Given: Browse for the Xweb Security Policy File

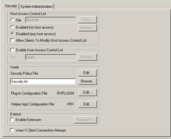Looking at the screenshot, I should click(88, 81).
